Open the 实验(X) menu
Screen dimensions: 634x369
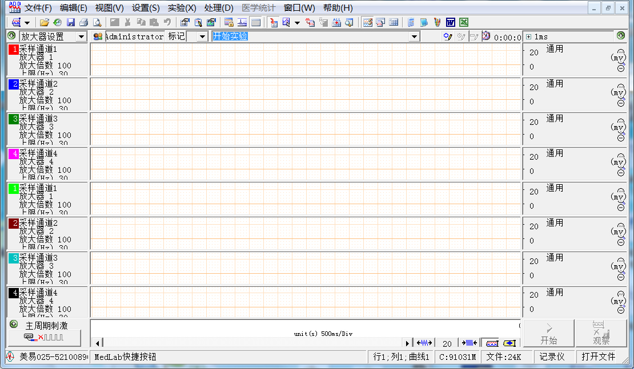click(x=182, y=8)
